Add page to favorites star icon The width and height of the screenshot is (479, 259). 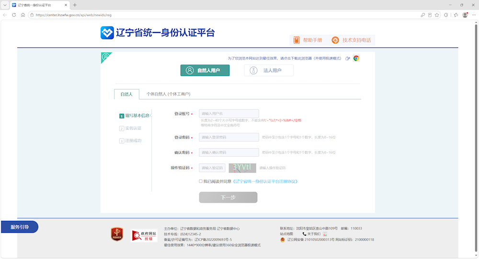pos(437,15)
